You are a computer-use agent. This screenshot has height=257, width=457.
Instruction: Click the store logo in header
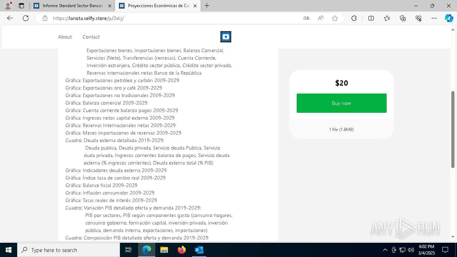tap(226, 37)
